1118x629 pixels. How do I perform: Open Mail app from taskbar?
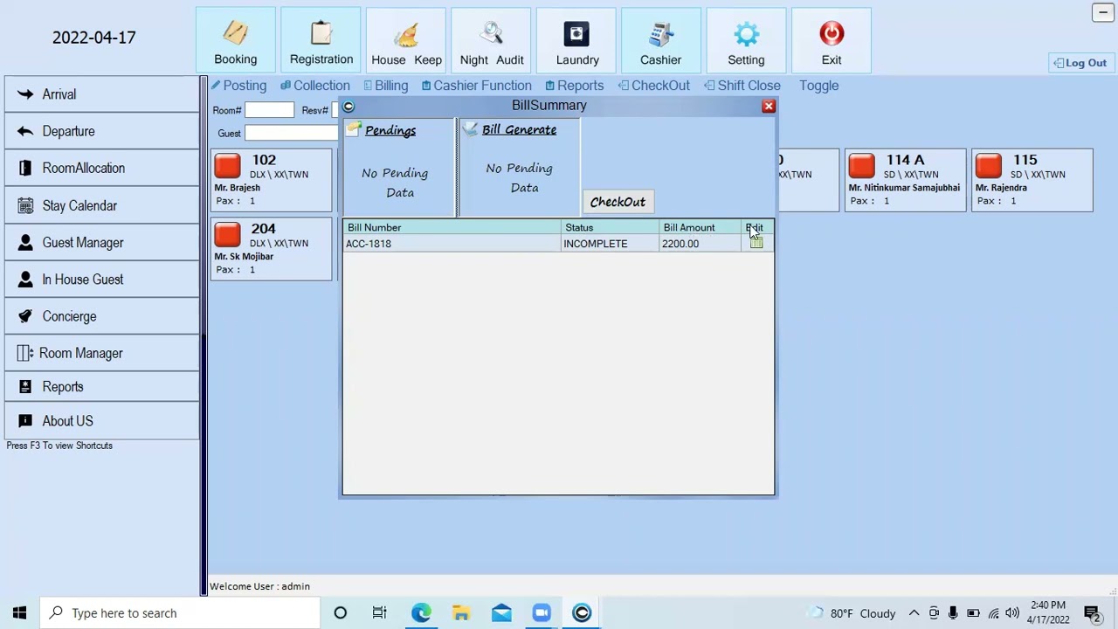click(x=501, y=613)
